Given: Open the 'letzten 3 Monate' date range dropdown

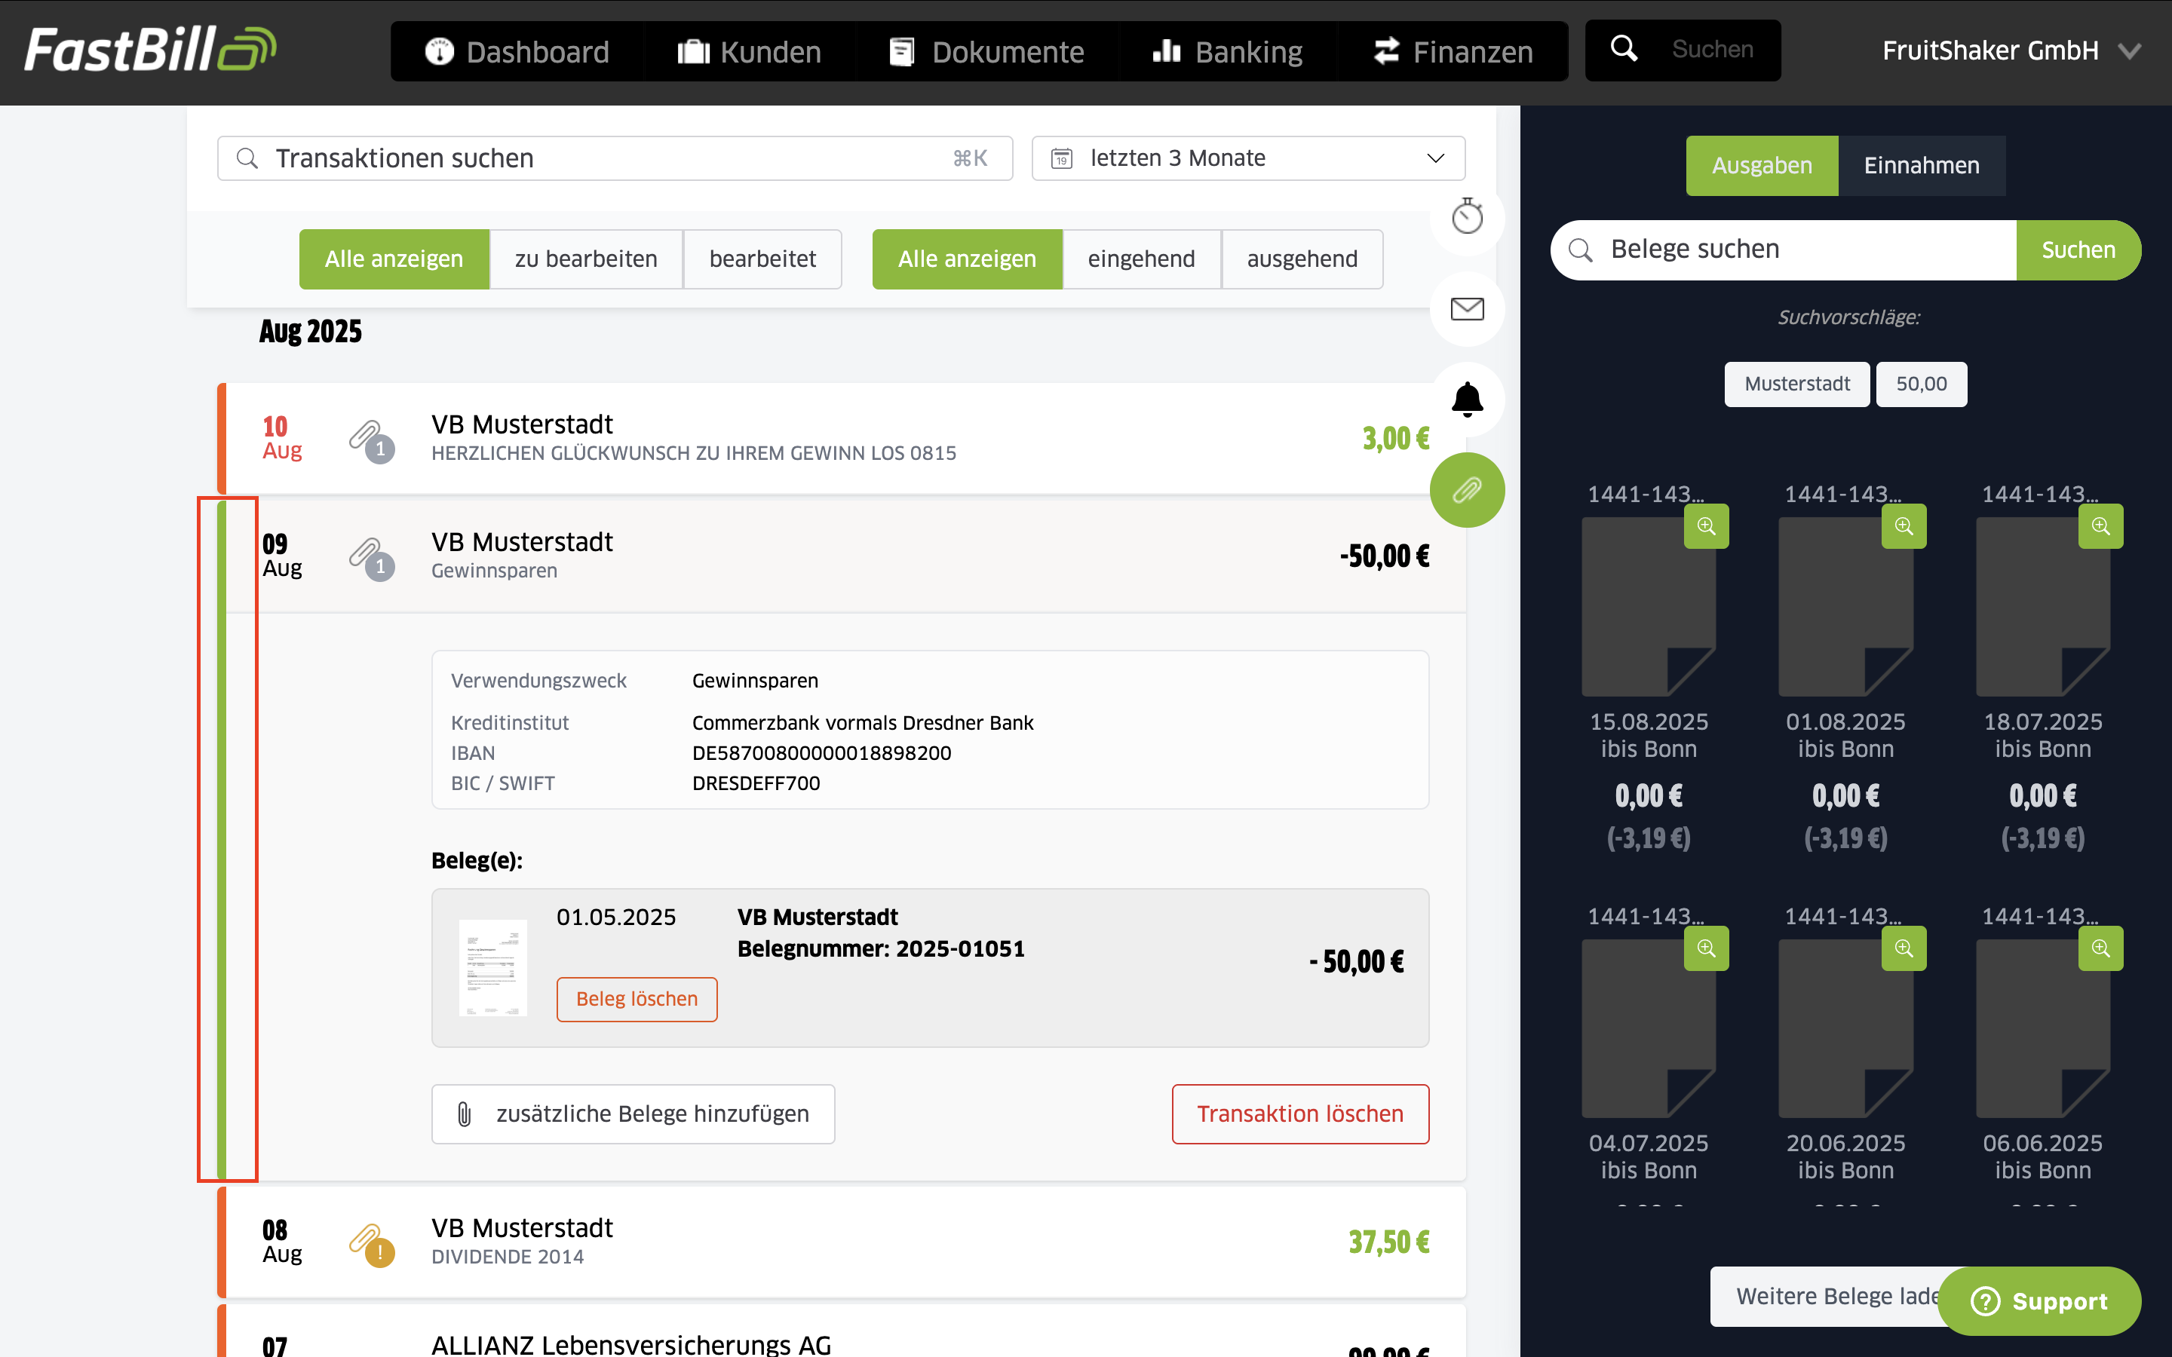Looking at the screenshot, I should click(1248, 158).
